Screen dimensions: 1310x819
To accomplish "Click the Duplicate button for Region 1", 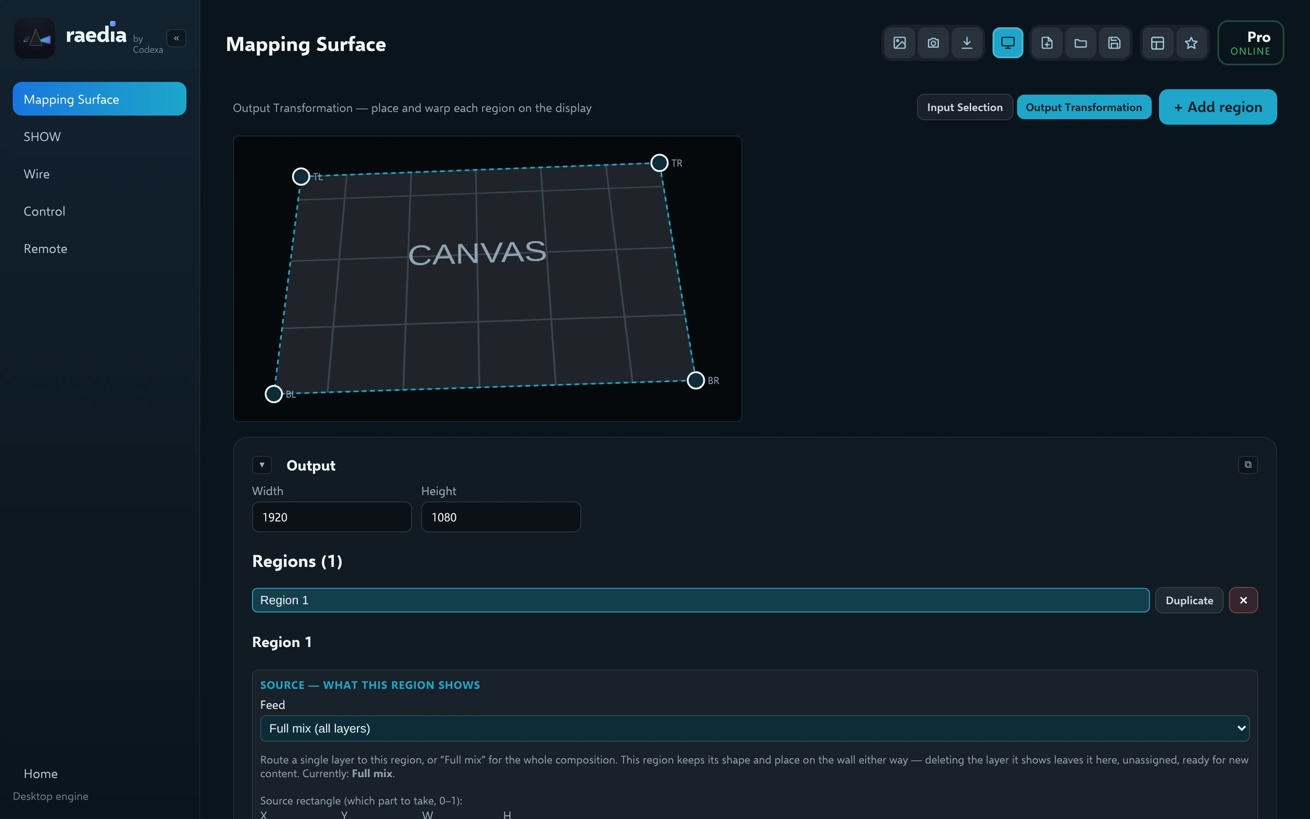I will pyautogui.click(x=1189, y=600).
